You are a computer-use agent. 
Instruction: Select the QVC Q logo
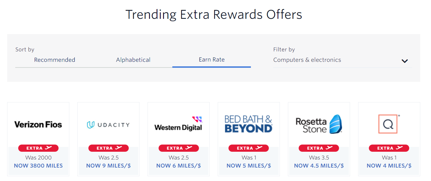point(389,123)
